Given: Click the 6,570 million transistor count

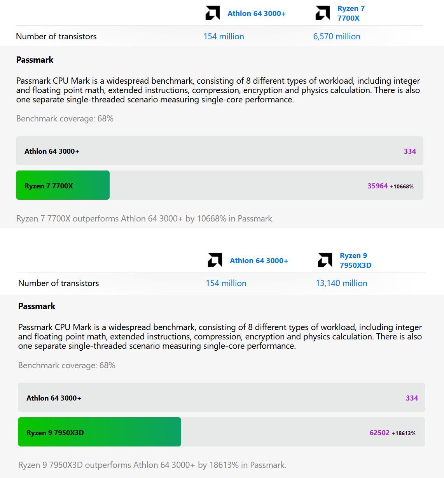Looking at the screenshot, I should tap(337, 37).
